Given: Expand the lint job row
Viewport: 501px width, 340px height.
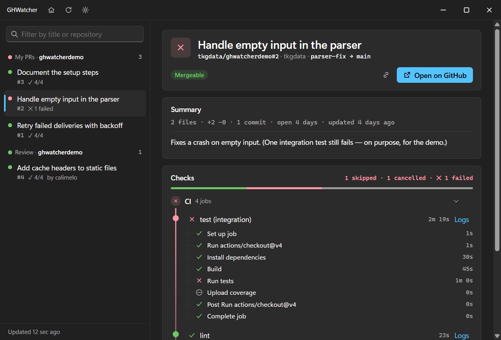Looking at the screenshot, I should 329,335.
